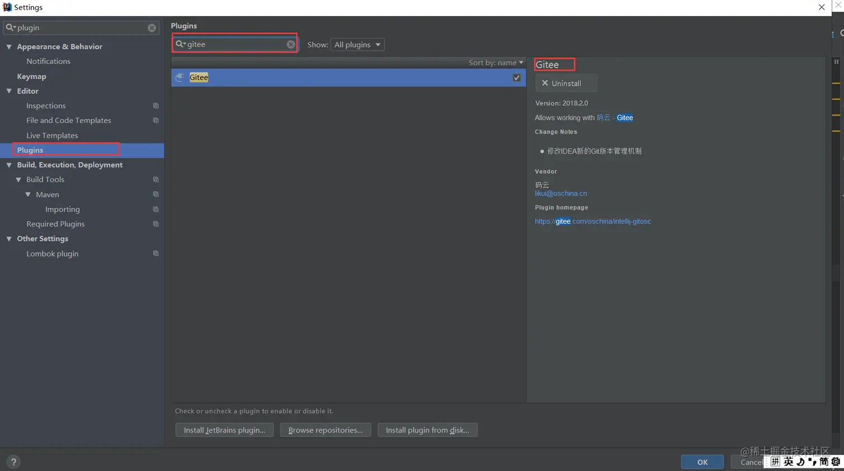Collapse the Editor tree section

(9, 91)
